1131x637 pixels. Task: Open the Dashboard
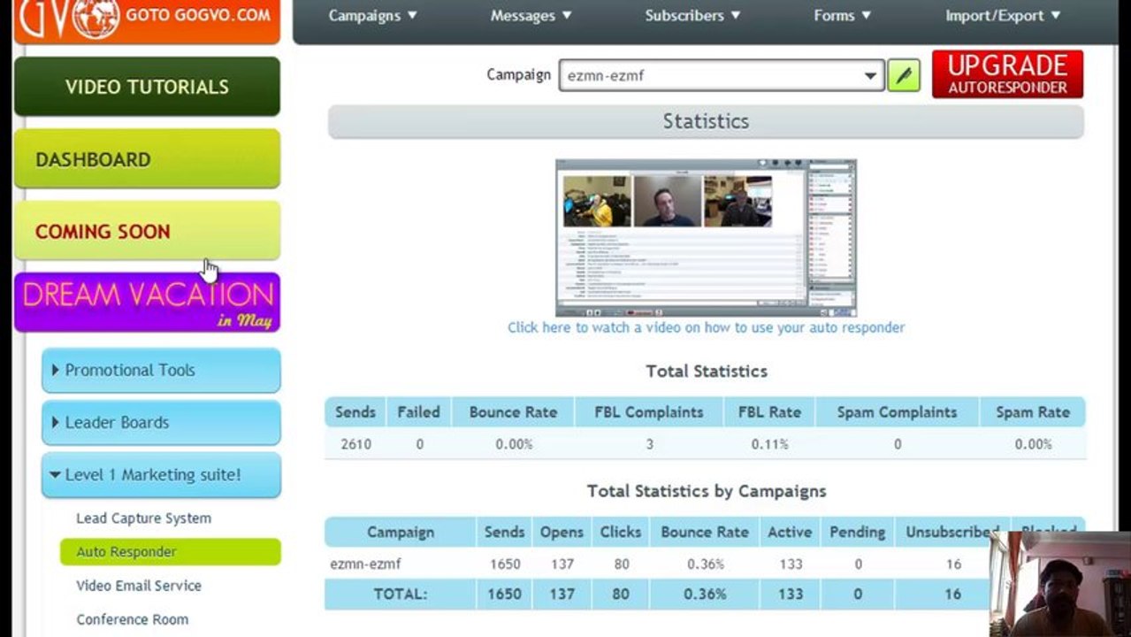(x=147, y=159)
